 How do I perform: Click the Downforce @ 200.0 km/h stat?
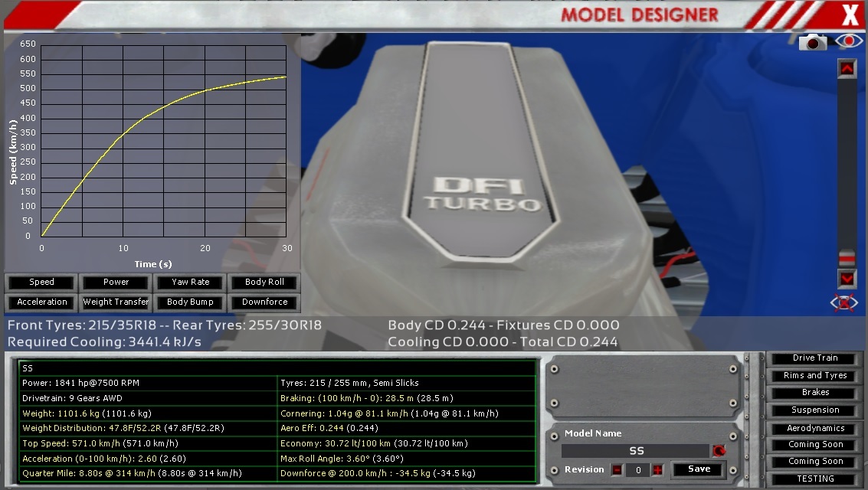[x=378, y=473]
